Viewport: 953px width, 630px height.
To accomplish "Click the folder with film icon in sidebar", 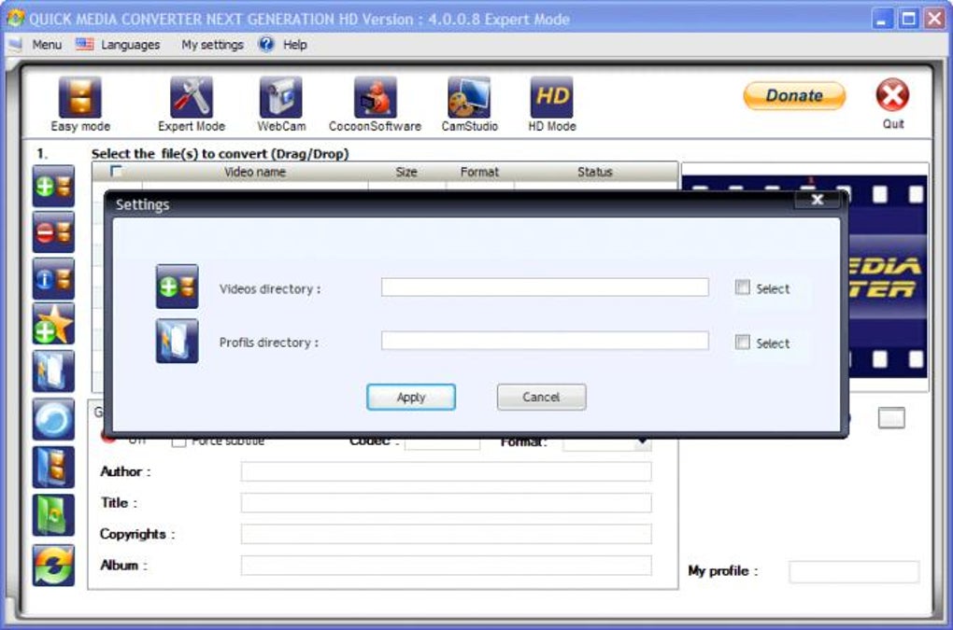I will (x=53, y=468).
